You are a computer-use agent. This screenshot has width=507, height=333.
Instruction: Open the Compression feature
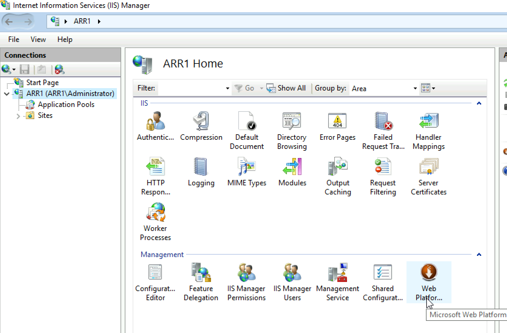201,126
